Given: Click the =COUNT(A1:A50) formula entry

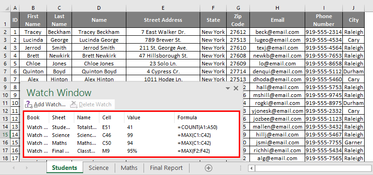Looking at the screenshot, I should pos(197,127).
